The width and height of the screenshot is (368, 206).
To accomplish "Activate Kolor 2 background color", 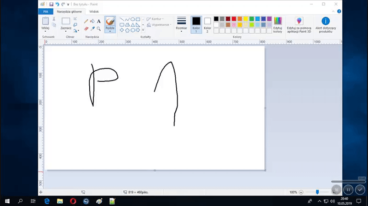I will tap(207, 25).
